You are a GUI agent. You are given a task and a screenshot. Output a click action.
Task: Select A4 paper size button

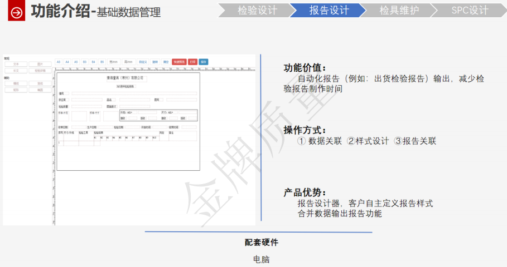[67, 62]
